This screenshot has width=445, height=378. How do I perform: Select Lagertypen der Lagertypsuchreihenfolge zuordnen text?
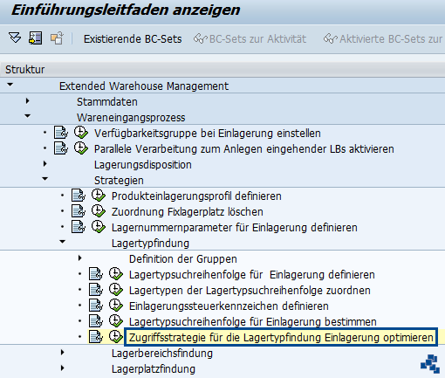point(250,291)
